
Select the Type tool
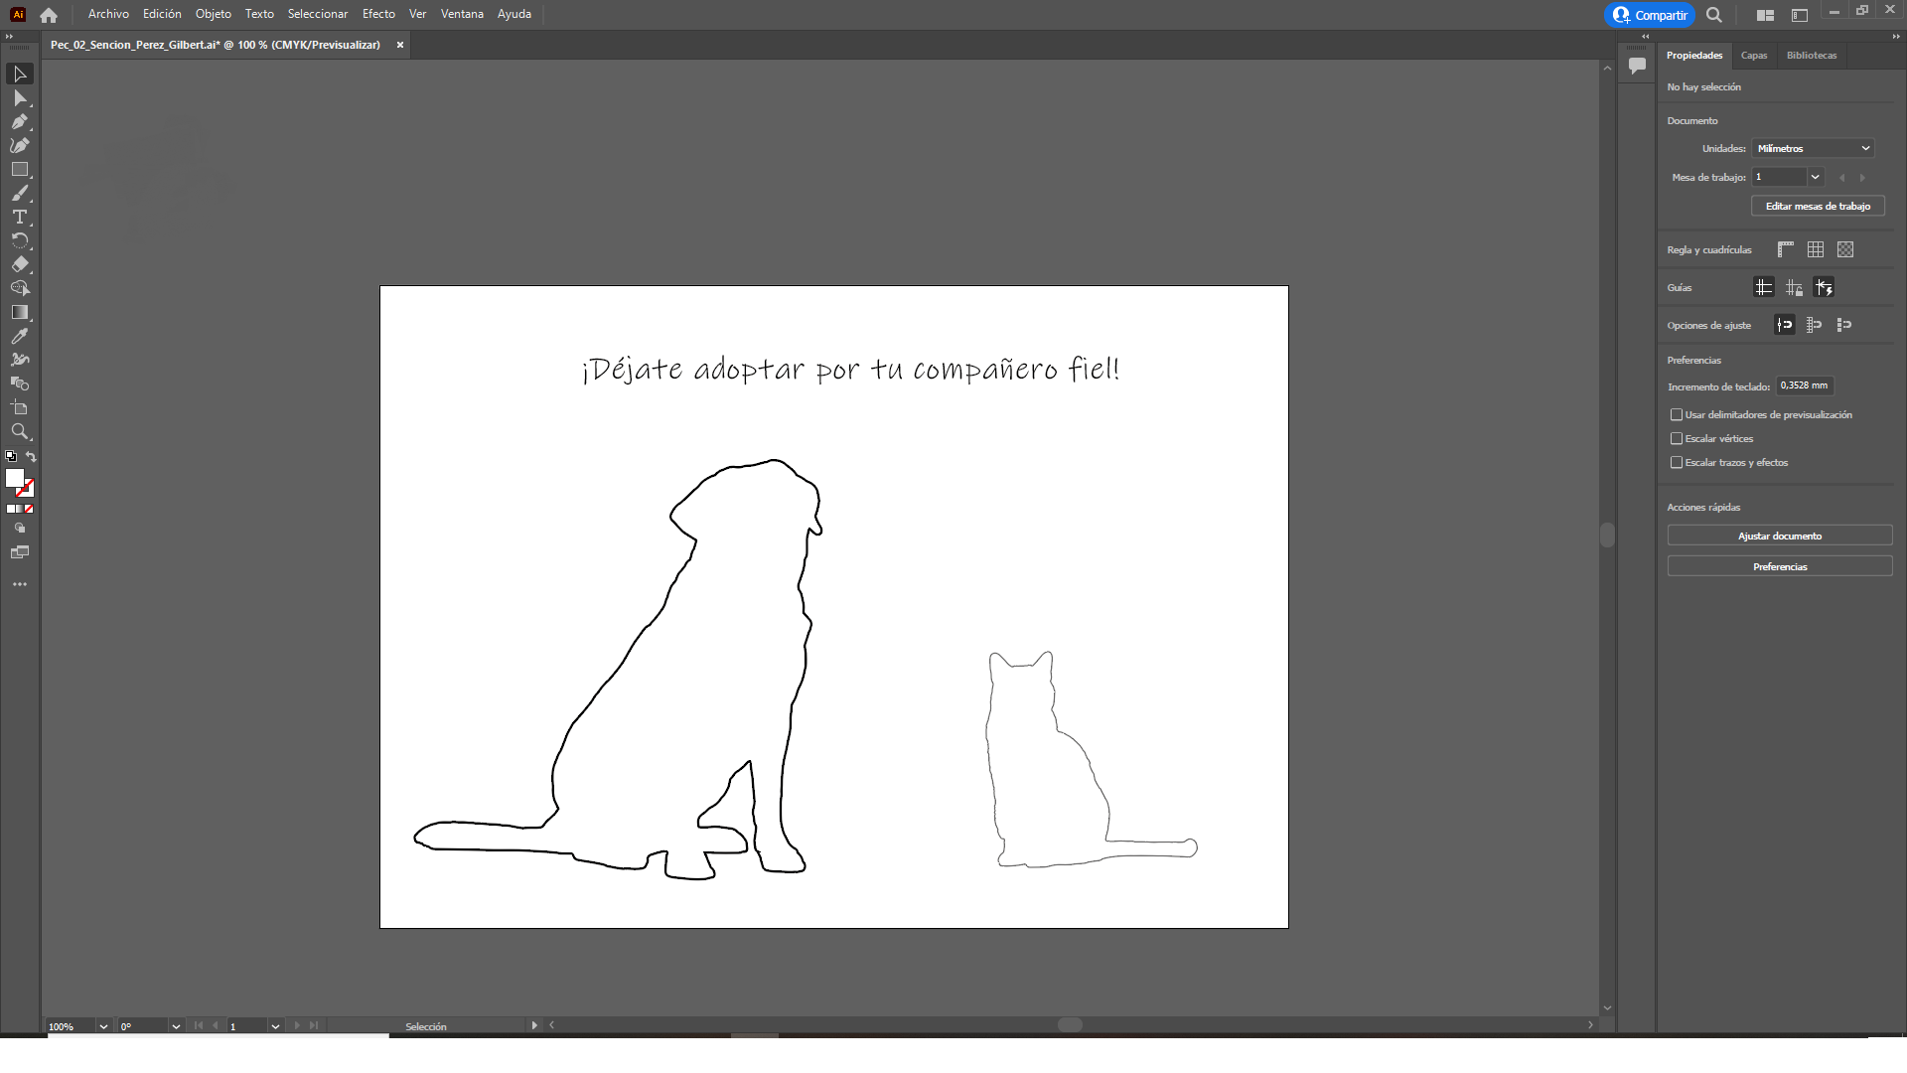19,217
